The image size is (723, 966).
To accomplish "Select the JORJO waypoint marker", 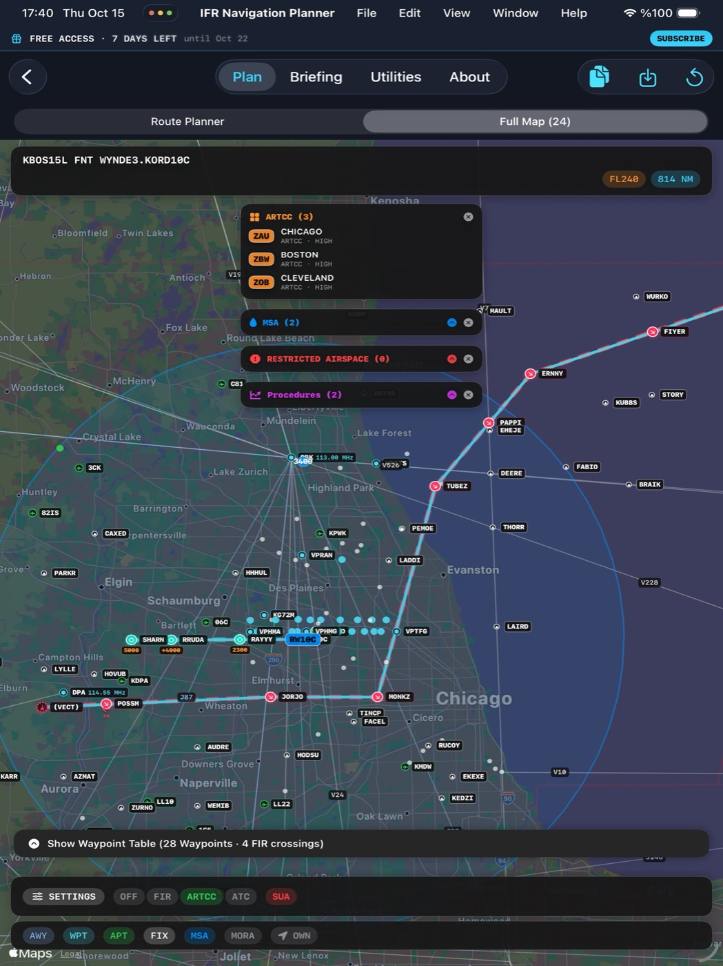I will point(270,697).
